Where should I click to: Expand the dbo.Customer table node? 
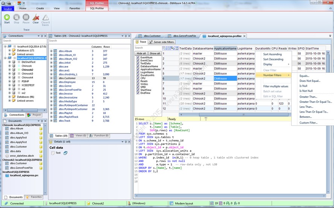tap(51, 78)
